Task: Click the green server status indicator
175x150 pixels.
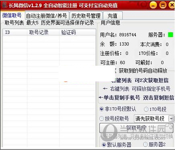Action: pyautogui.click(x=171, y=35)
